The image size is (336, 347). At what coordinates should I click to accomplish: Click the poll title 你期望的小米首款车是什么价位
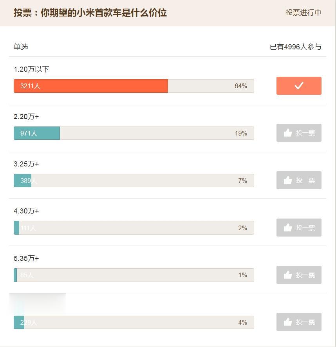click(104, 13)
